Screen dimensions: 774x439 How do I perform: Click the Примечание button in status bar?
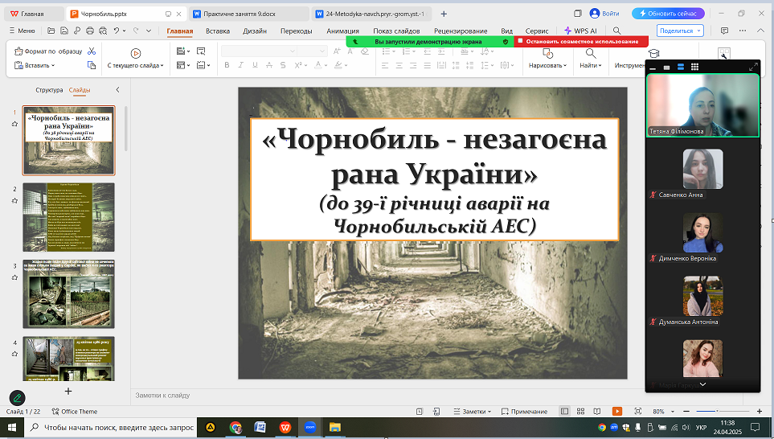point(524,411)
